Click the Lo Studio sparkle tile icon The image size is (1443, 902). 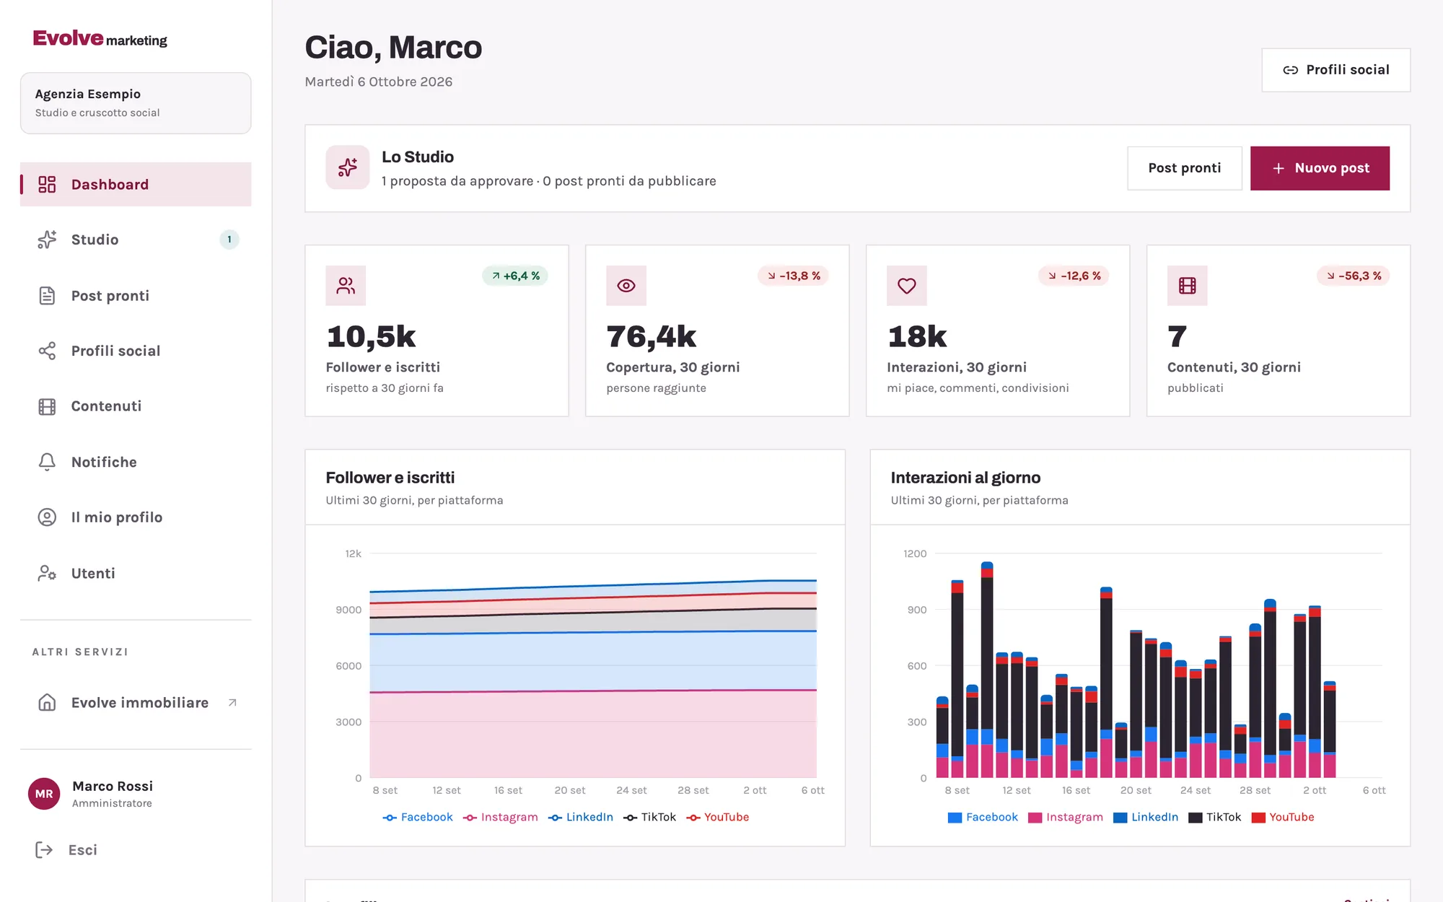tap(348, 167)
